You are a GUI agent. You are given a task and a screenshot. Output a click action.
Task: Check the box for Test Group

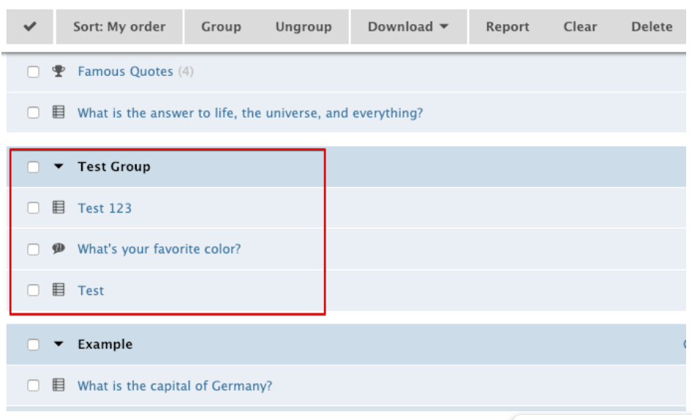click(33, 167)
